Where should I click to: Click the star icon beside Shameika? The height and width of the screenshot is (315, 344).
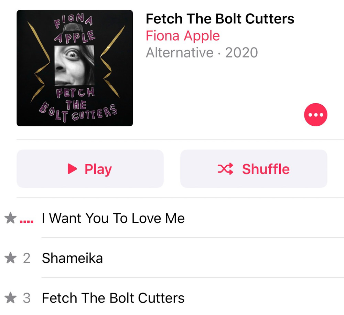click(x=11, y=258)
